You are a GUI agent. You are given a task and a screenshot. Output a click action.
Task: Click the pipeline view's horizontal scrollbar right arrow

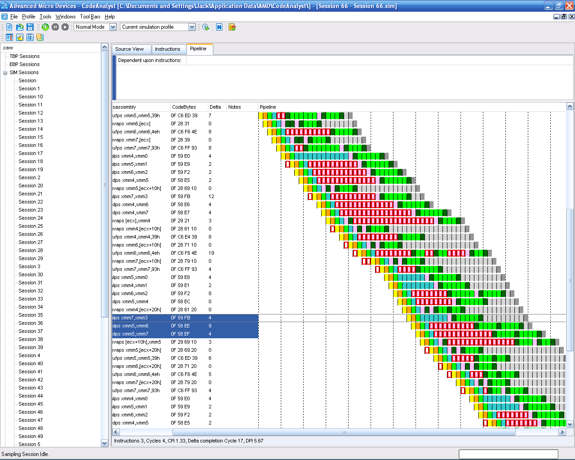tap(562, 432)
